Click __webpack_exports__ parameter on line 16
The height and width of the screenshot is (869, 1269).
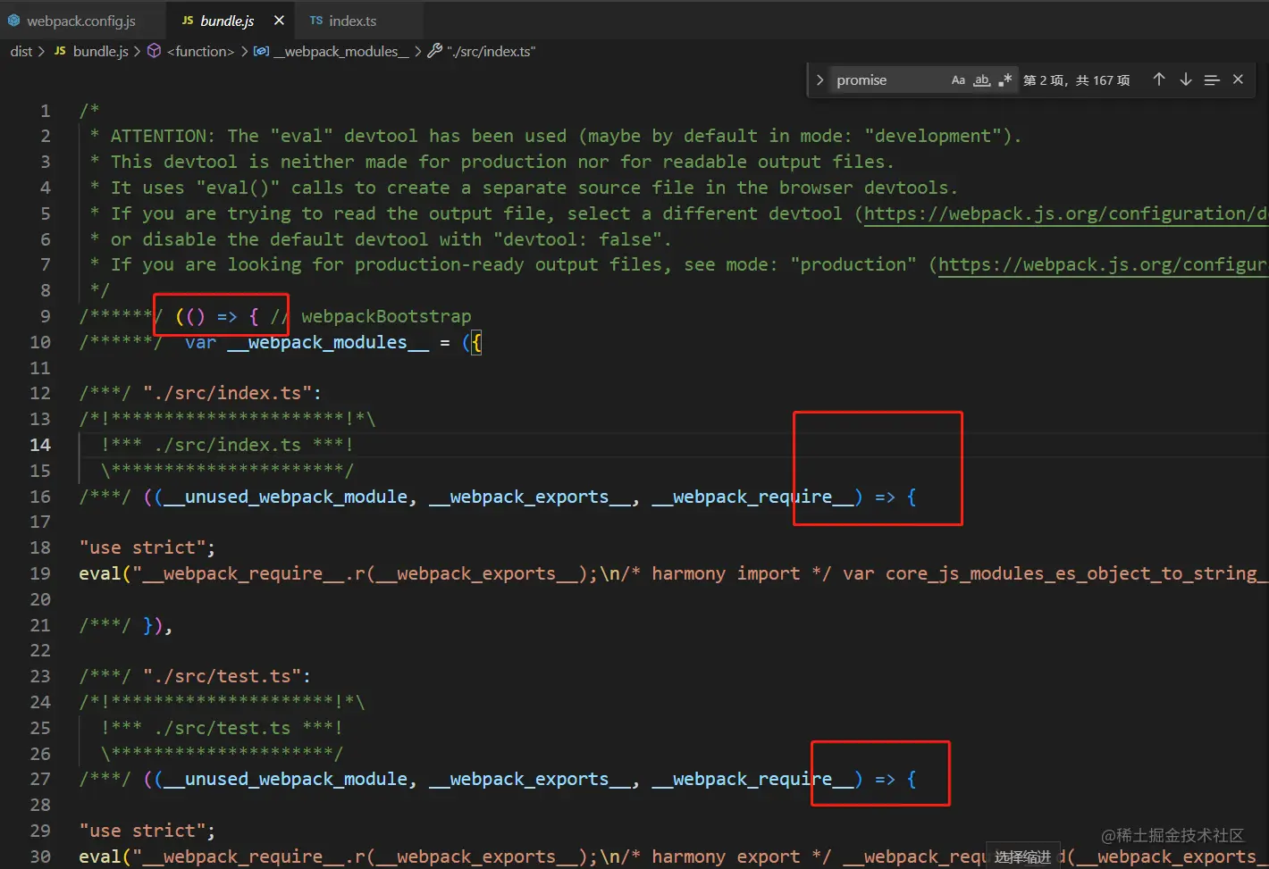(529, 497)
